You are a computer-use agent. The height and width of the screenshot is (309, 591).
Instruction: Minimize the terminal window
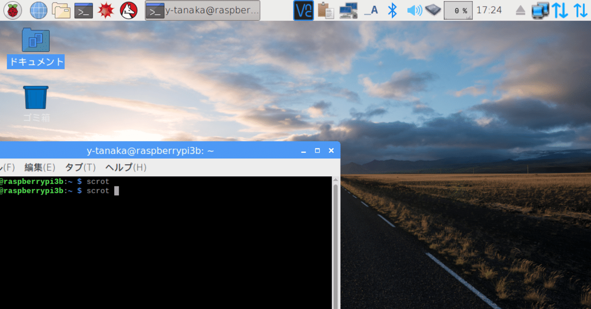point(303,151)
